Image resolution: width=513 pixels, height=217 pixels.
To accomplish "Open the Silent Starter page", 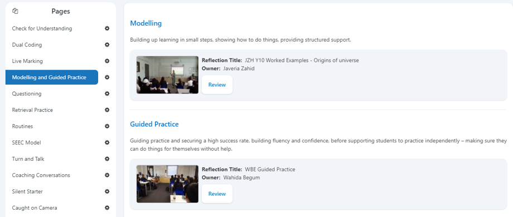I will coord(52,191).
